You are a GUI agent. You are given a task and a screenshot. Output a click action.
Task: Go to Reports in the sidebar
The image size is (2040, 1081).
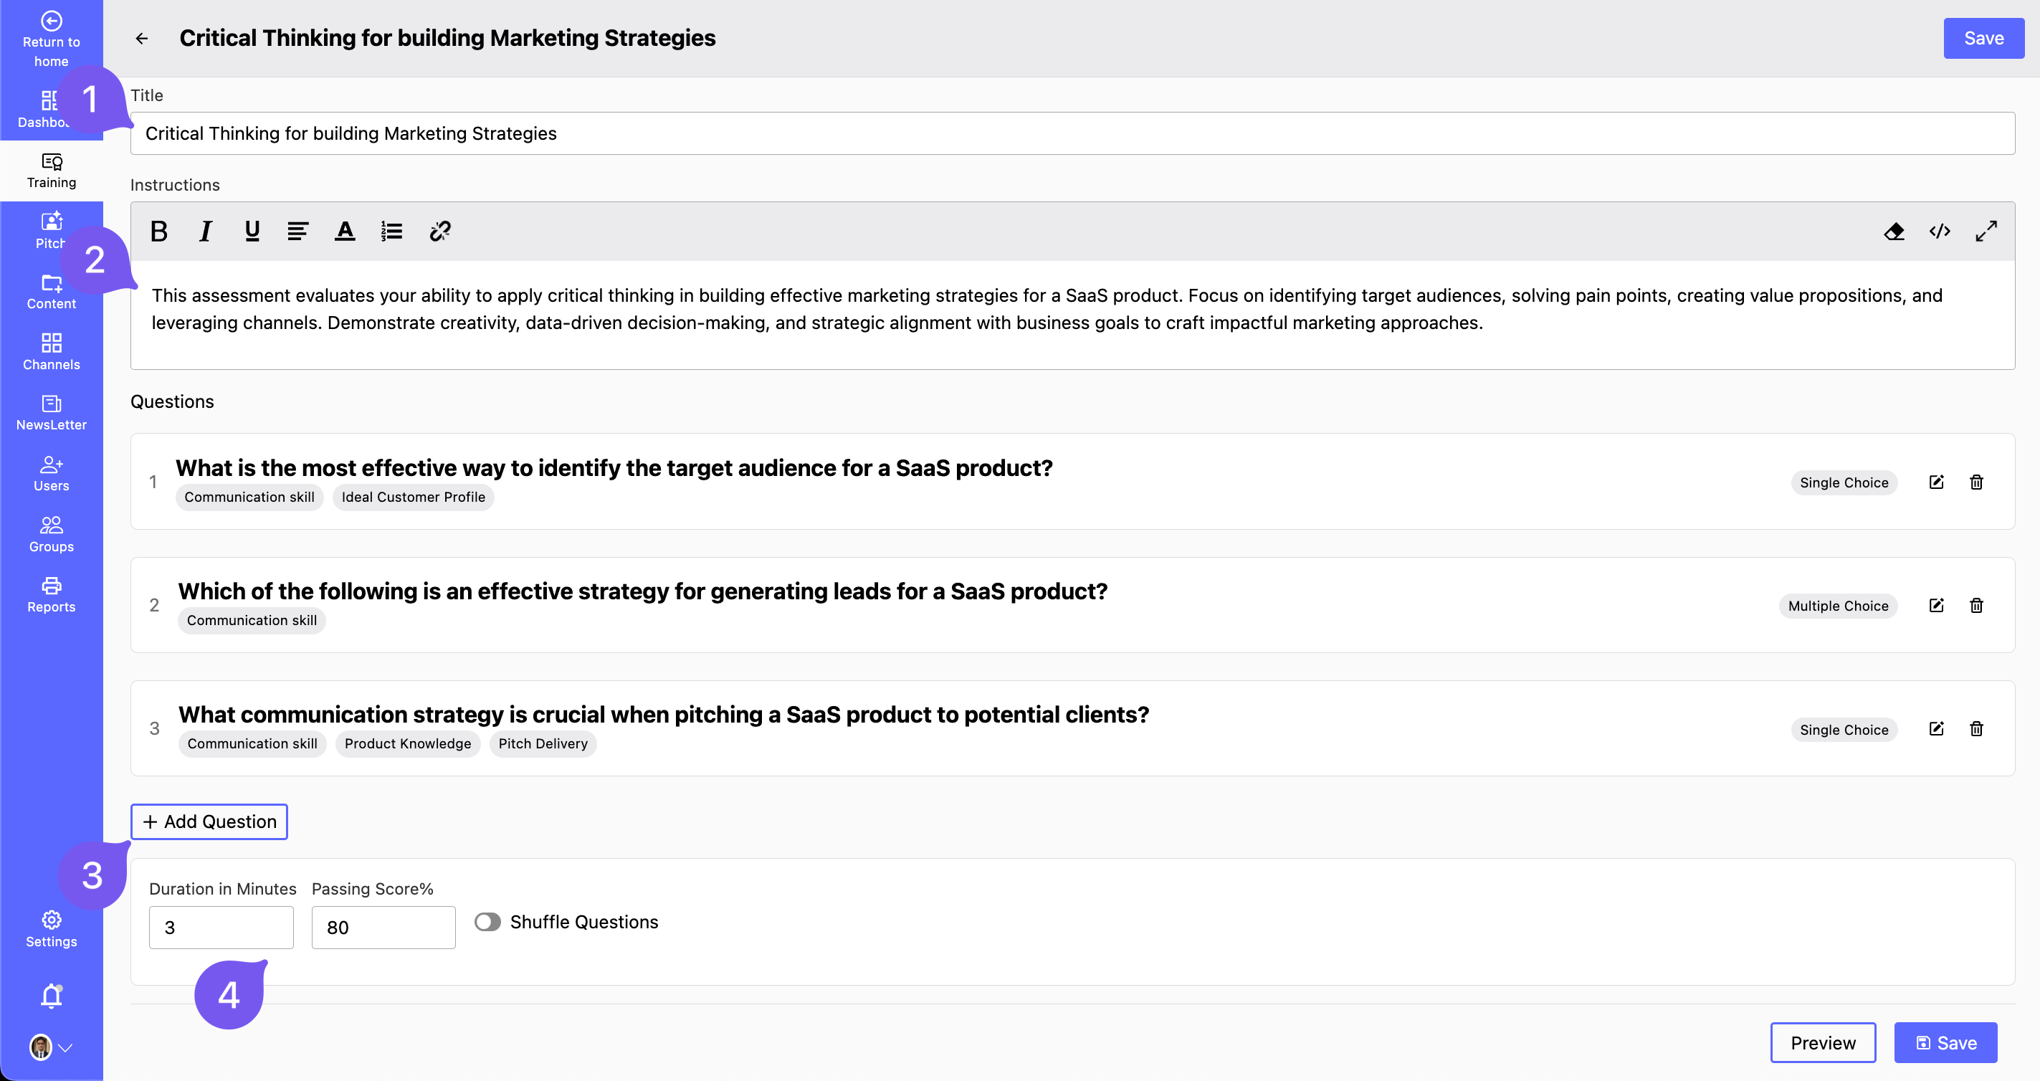pyautogui.click(x=52, y=594)
